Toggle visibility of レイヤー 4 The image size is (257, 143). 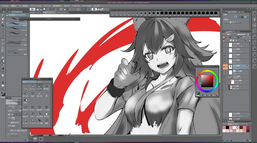pyautogui.click(x=224, y=81)
